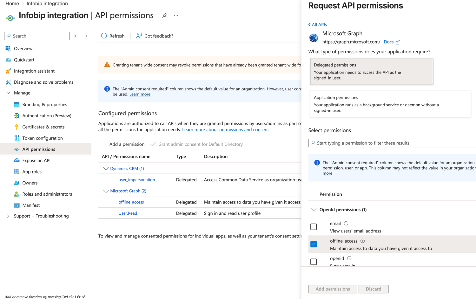Pin the API permissions page
The height and width of the screenshot is (299, 476).
click(x=165, y=15)
